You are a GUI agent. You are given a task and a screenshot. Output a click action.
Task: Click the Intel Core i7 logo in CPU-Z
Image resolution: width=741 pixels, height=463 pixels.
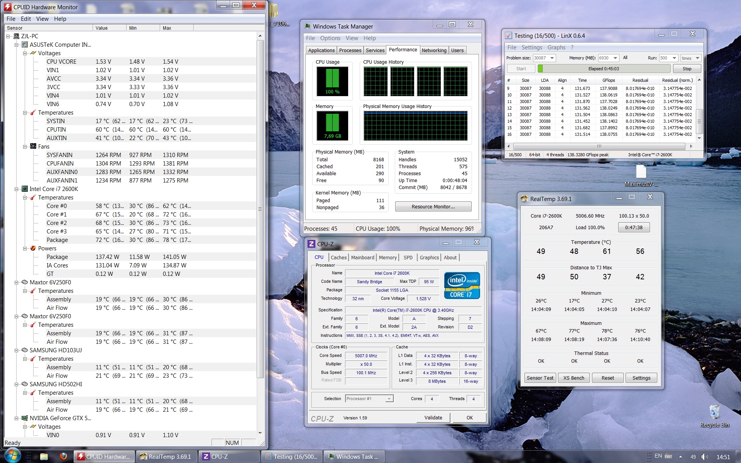click(462, 286)
